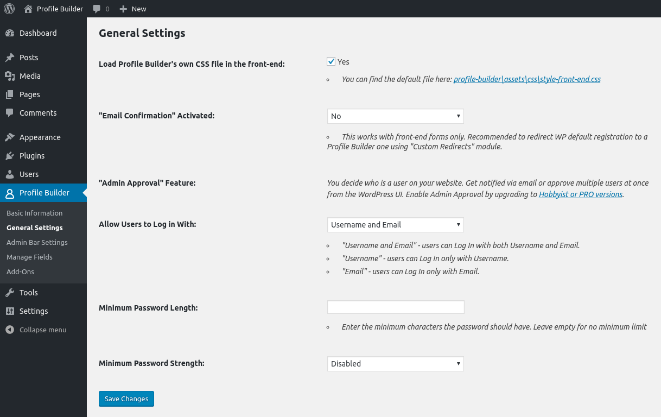Focus the Minimum Password Length field
Viewport: 661px width, 417px height.
395,307
